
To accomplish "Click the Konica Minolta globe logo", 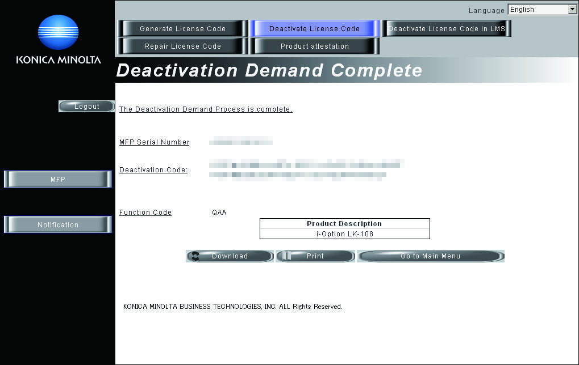I will (59, 32).
